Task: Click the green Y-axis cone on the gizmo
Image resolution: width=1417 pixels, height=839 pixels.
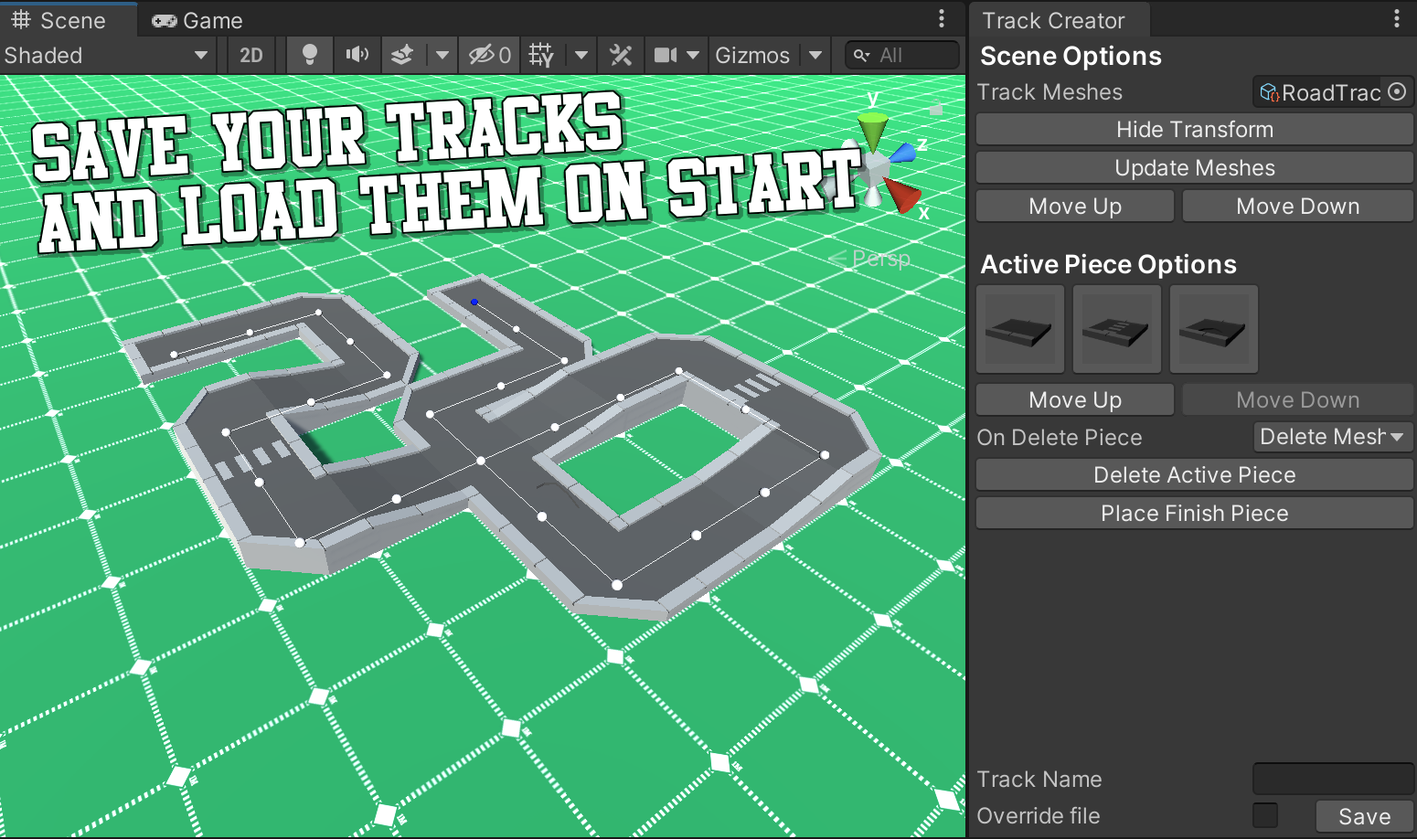Action: coord(873,131)
